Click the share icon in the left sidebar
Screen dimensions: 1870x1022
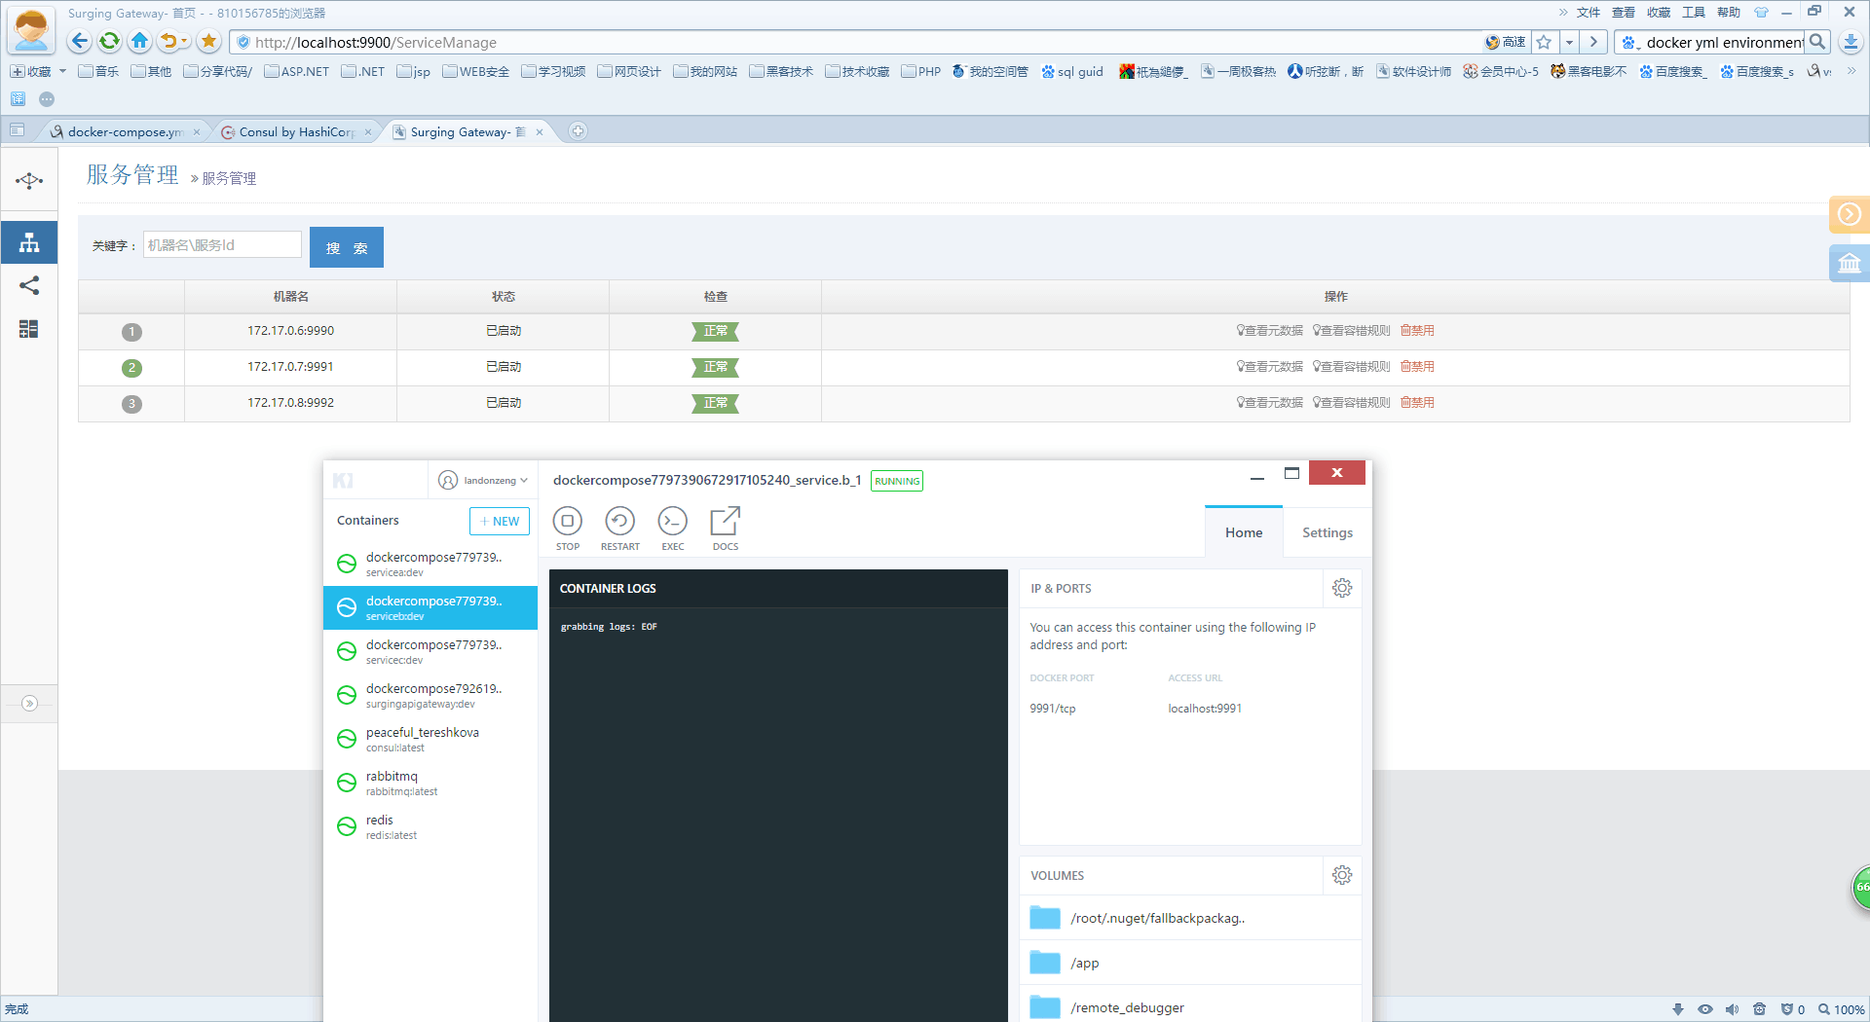click(28, 285)
